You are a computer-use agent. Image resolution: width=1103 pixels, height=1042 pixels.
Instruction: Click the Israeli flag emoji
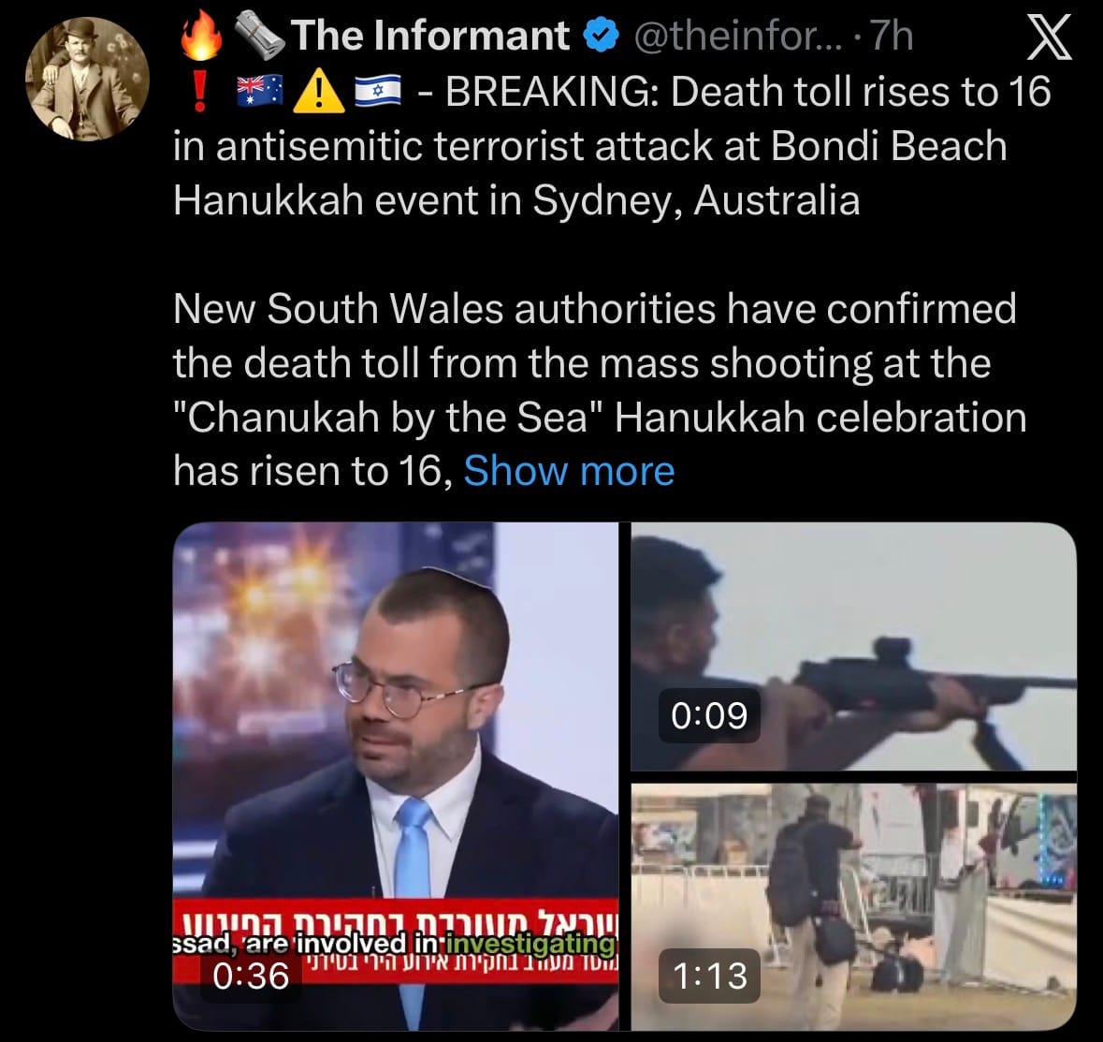[378, 92]
